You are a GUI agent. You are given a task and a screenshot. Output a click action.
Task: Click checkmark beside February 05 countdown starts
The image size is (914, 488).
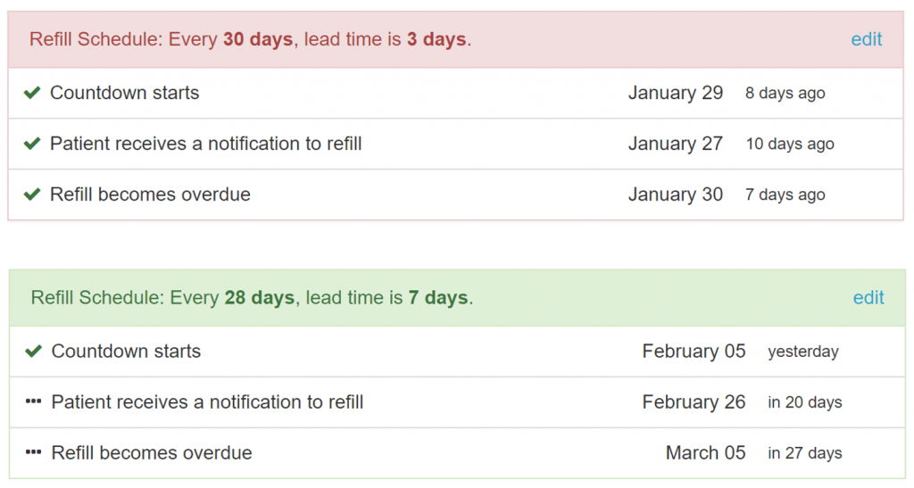coord(34,352)
